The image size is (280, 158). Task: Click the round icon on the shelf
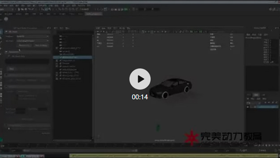(6, 19)
